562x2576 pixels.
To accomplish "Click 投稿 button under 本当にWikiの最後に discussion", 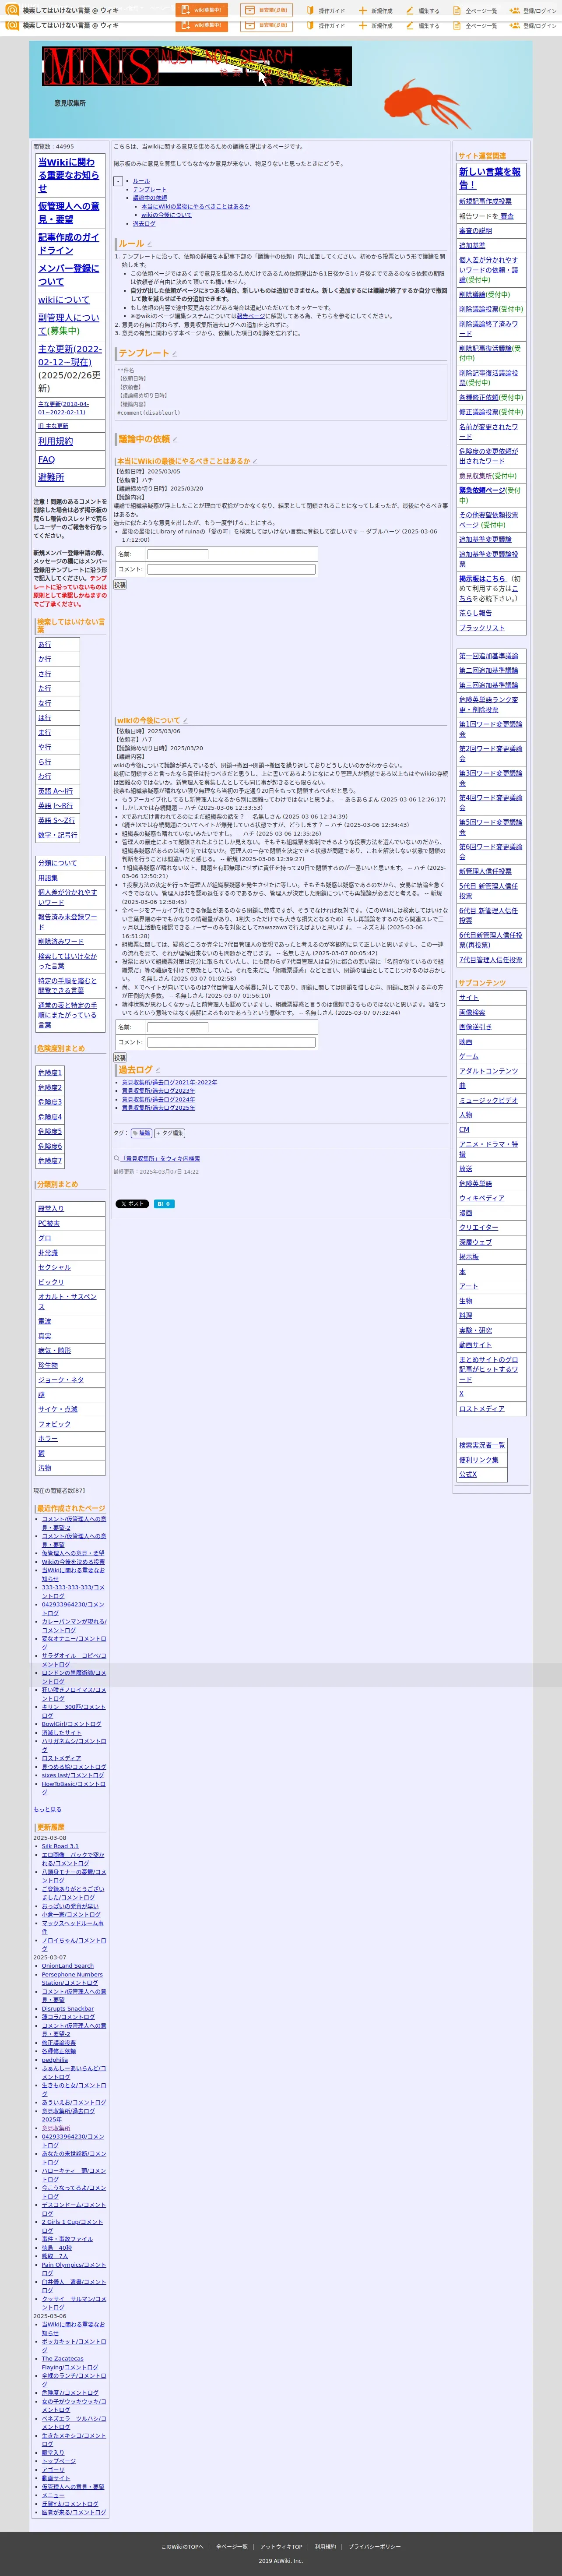I will [120, 585].
